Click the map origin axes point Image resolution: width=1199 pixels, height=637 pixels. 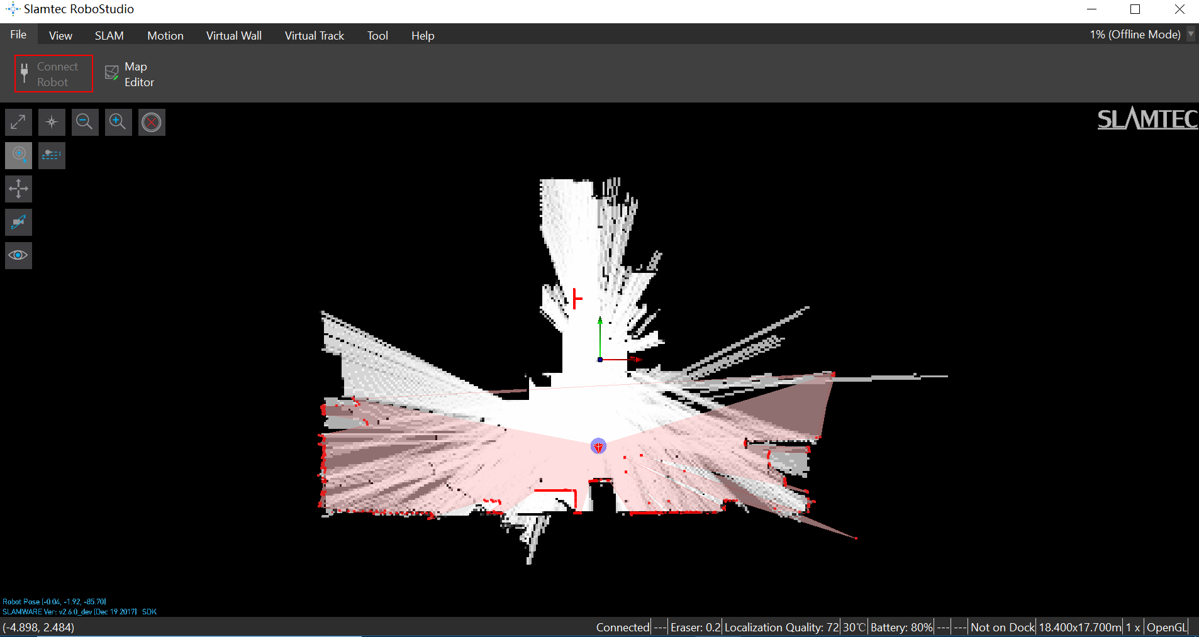(600, 360)
